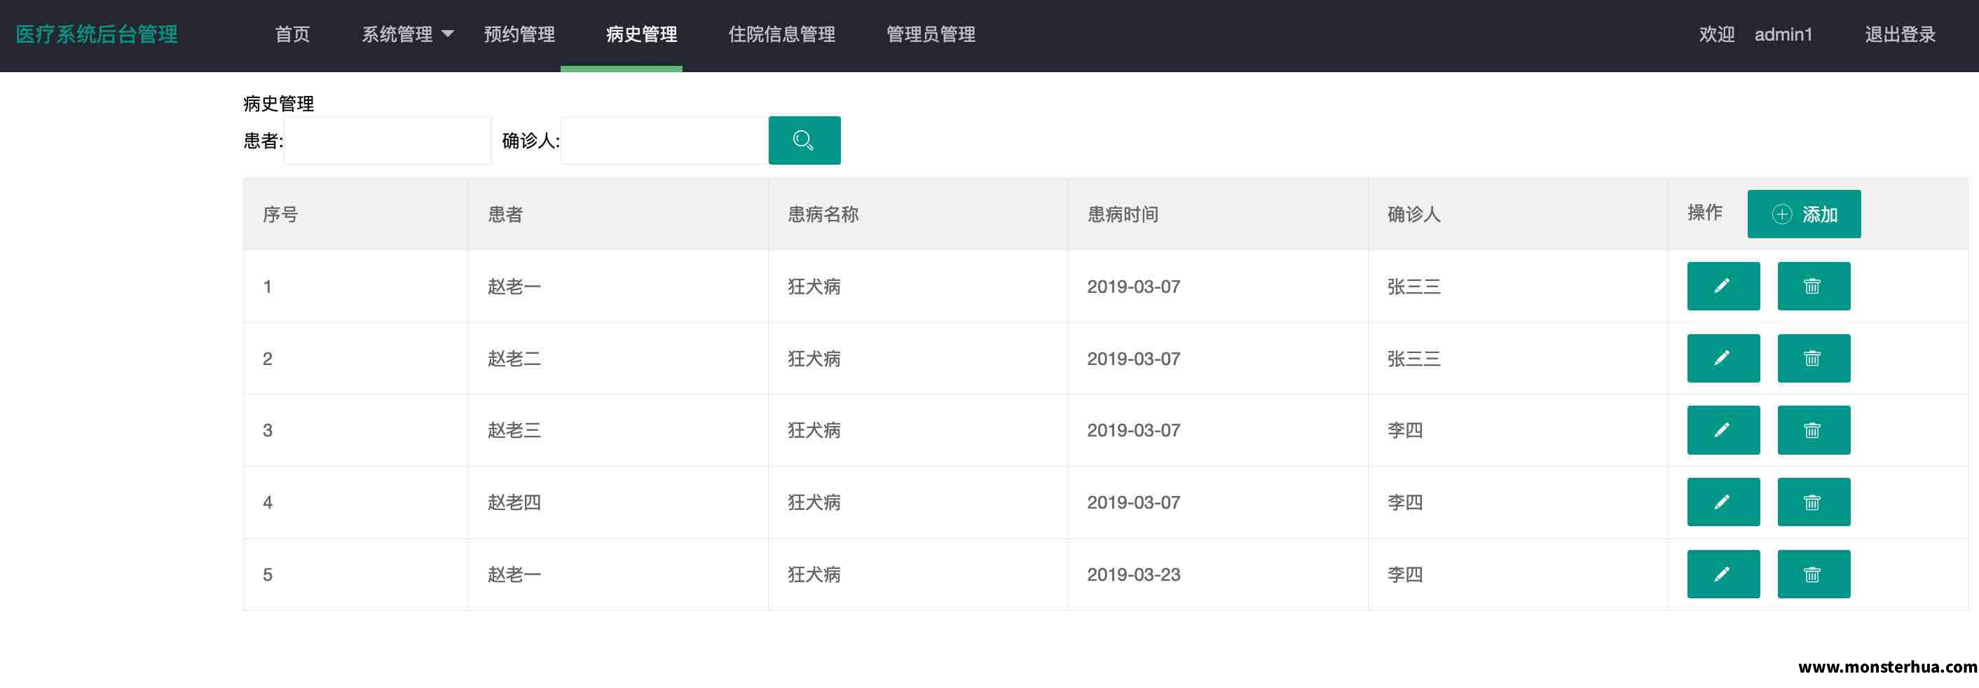This screenshot has height=688, width=1979.
Task: Click 李四 in the 赵老四 row
Action: tap(1405, 502)
